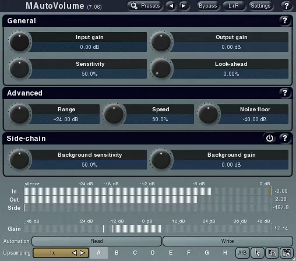This screenshot has width=296, height=261.
Task: Click the Input gain knob
Action: click(x=19, y=42)
